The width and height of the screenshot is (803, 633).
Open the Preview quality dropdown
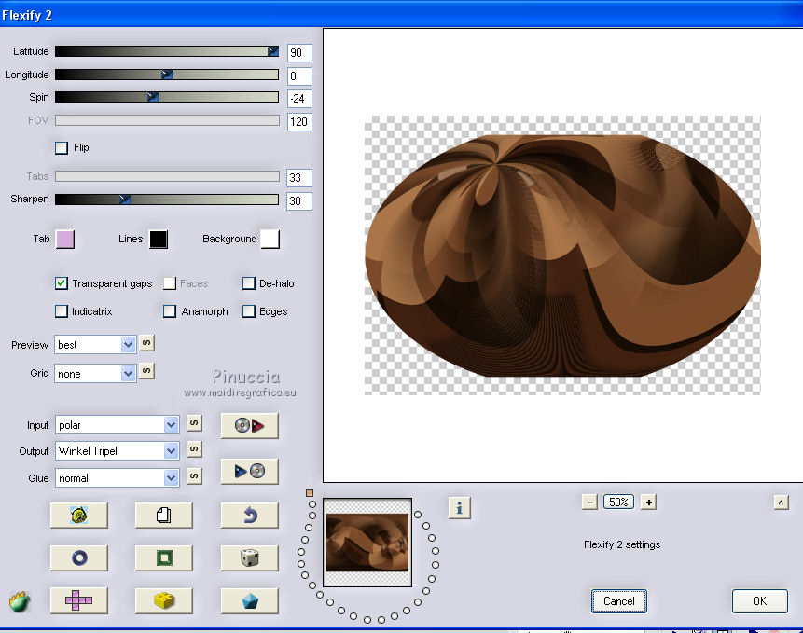[128, 345]
